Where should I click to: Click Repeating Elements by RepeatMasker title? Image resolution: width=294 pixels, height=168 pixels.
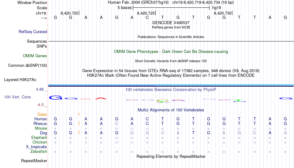pos(171,156)
